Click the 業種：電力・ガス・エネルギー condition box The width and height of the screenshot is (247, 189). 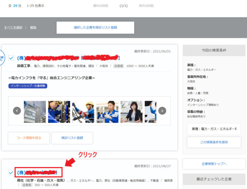tap(214, 129)
